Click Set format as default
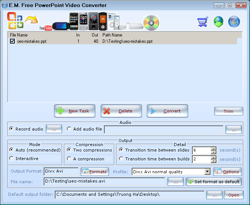Viewport: 250px width, 205px height. [x=214, y=182]
